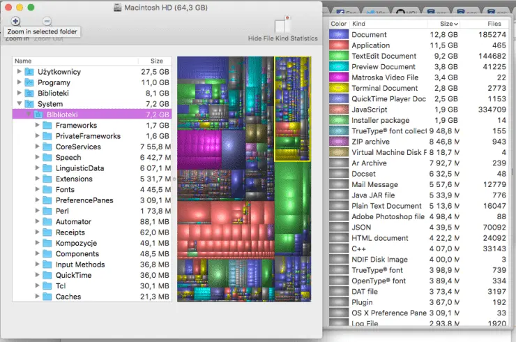Click the CoreServices folder icon
The width and height of the screenshot is (516, 342).
point(47,147)
